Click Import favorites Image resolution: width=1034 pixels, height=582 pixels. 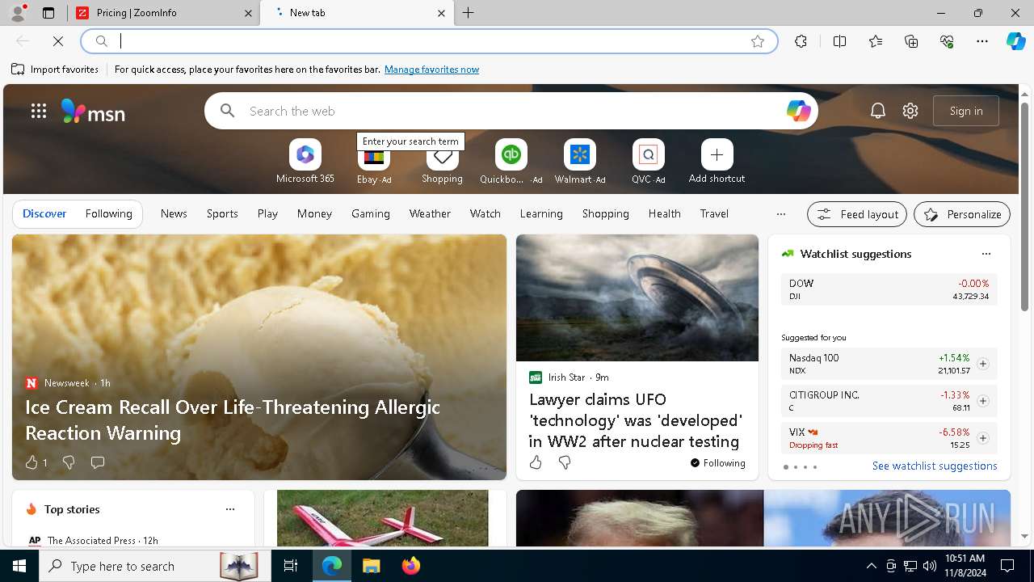pos(55,70)
